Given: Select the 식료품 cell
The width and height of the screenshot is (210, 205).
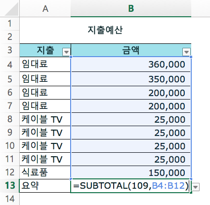Looking at the screenshot, I should click(x=45, y=172).
